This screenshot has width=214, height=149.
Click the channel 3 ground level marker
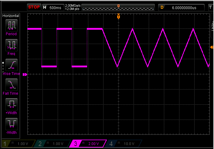[25, 74]
